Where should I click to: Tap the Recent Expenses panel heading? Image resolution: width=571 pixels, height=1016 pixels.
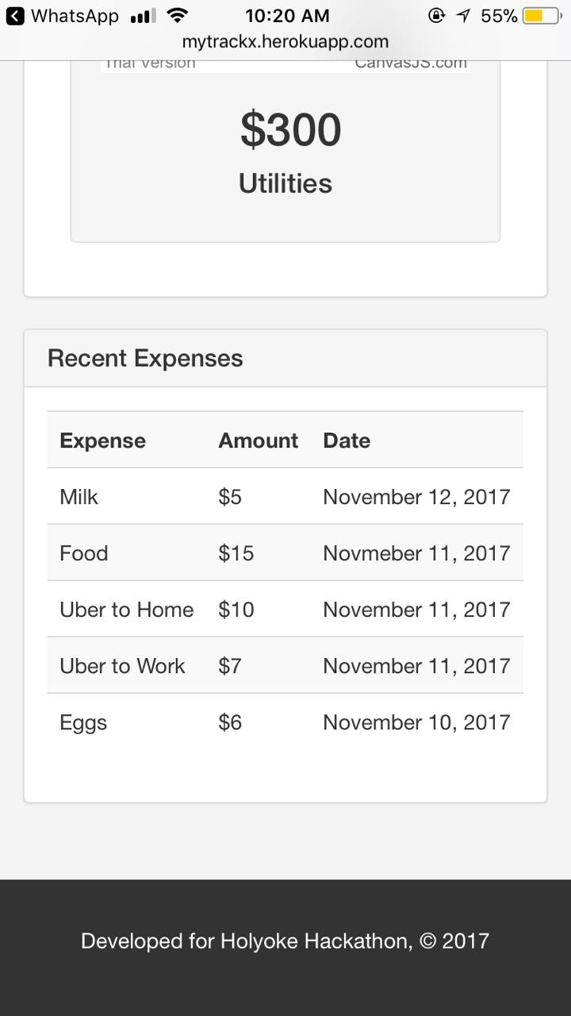(145, 358)
